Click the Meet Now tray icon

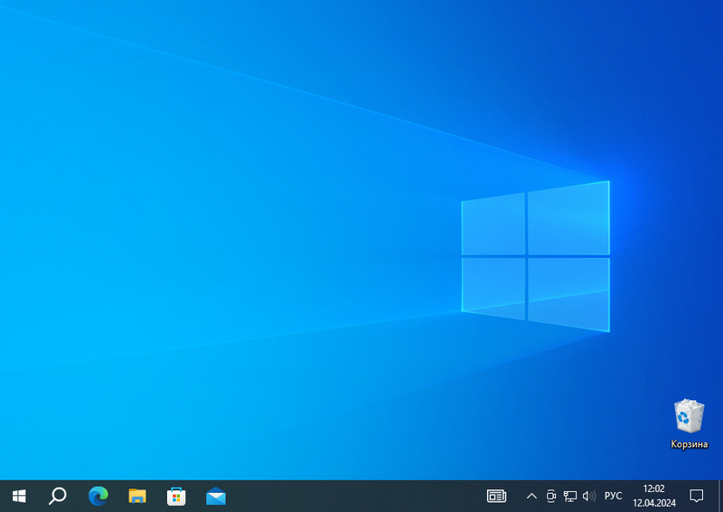point(550,496)
